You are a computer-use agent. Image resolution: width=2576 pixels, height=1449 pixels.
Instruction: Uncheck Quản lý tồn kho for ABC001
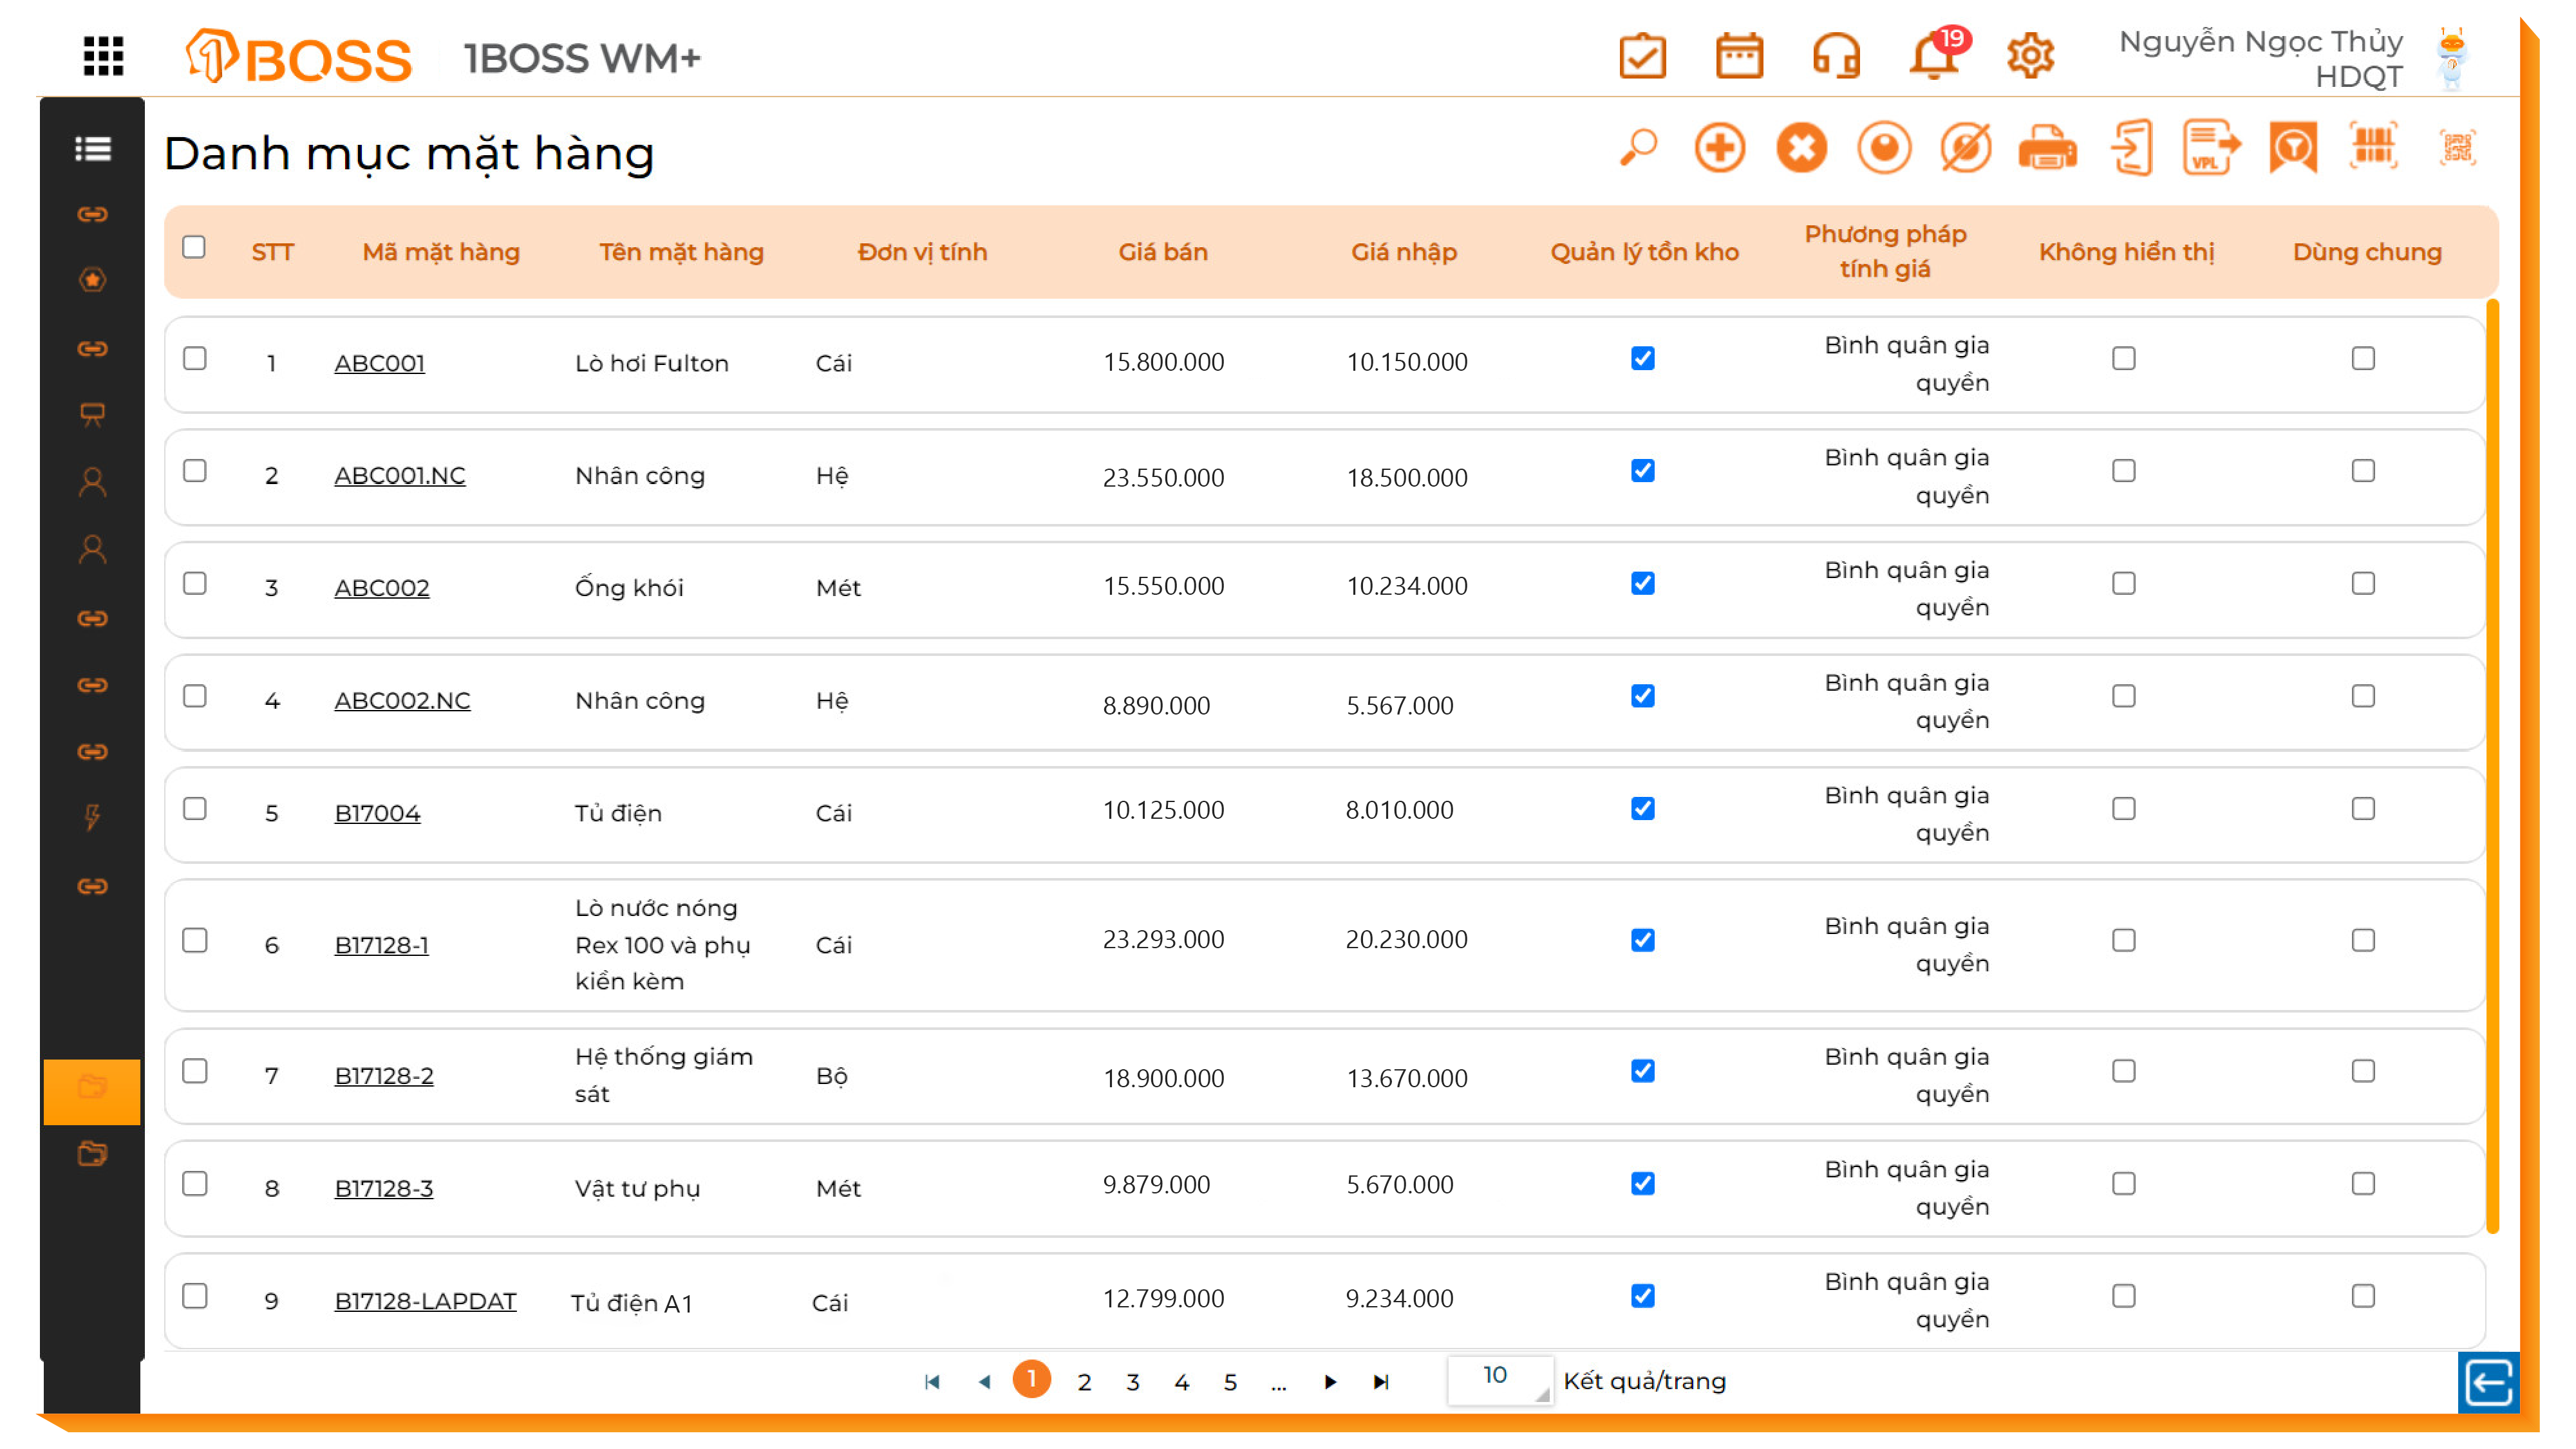point(1642,358)
